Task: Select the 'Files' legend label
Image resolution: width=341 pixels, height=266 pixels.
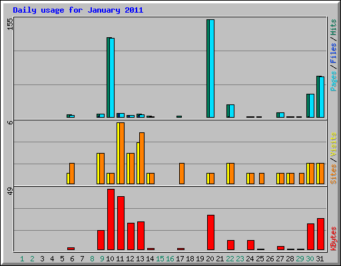Action: pos(333,53)
